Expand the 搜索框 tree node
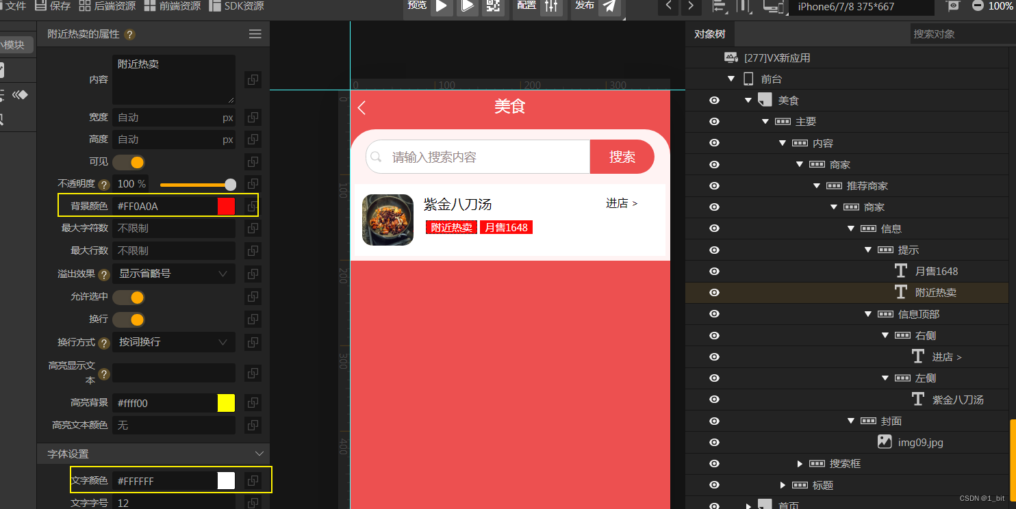This screenshot has width=1016, height=509. point(800,464)
